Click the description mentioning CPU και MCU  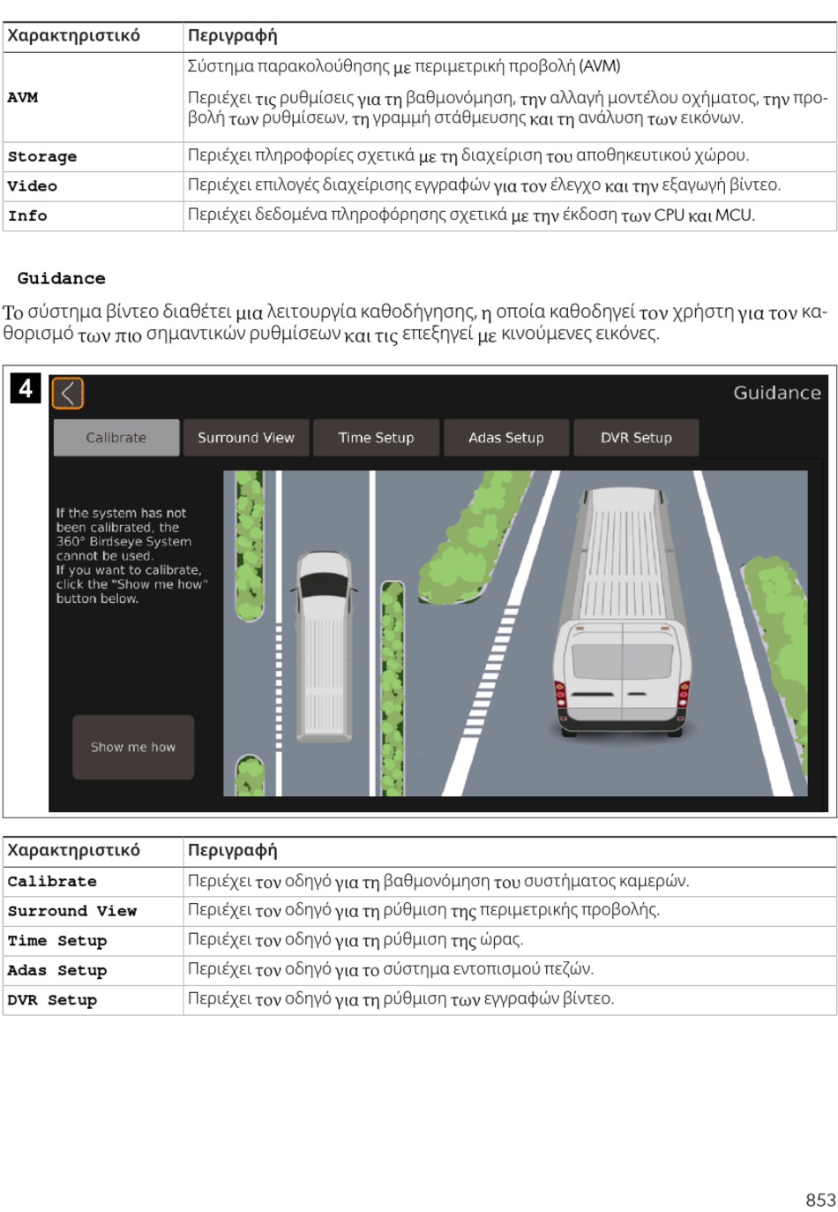pyautogui.click(x=471, y=215)
